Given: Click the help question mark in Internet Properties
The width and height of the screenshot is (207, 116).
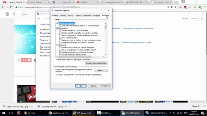Looking at the screenshot, I should coord(102,10).
